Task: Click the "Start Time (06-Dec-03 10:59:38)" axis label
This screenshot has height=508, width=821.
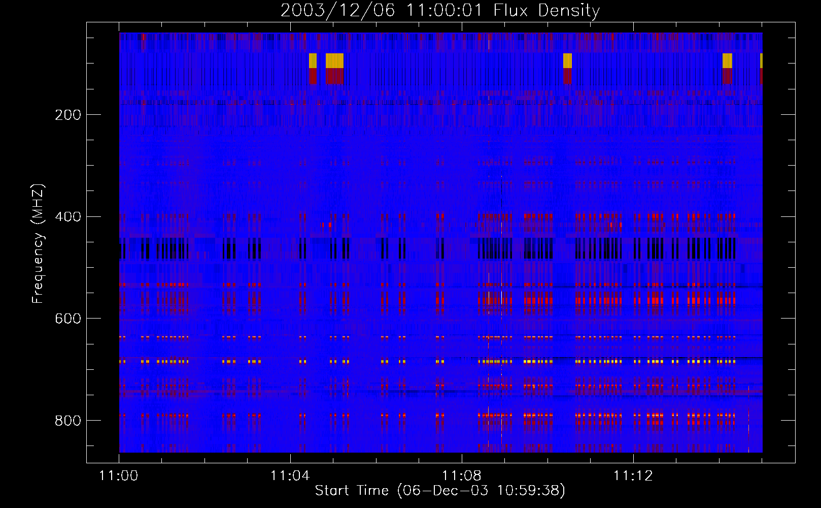Action: [440, 491]
